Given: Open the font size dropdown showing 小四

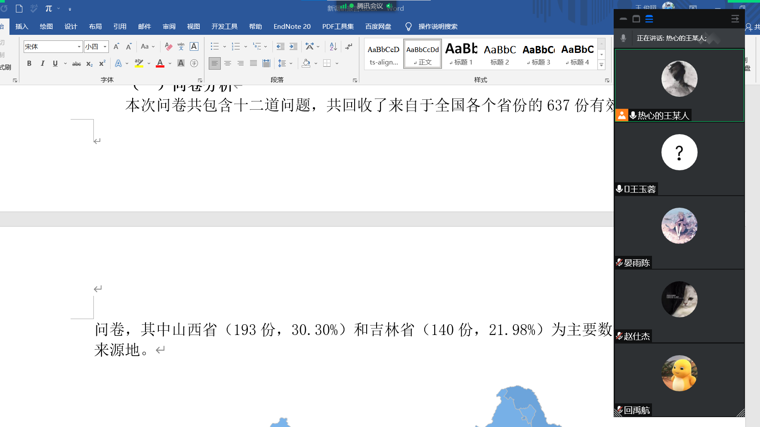Looking at the screenshot, I should [x=105, y=46].
